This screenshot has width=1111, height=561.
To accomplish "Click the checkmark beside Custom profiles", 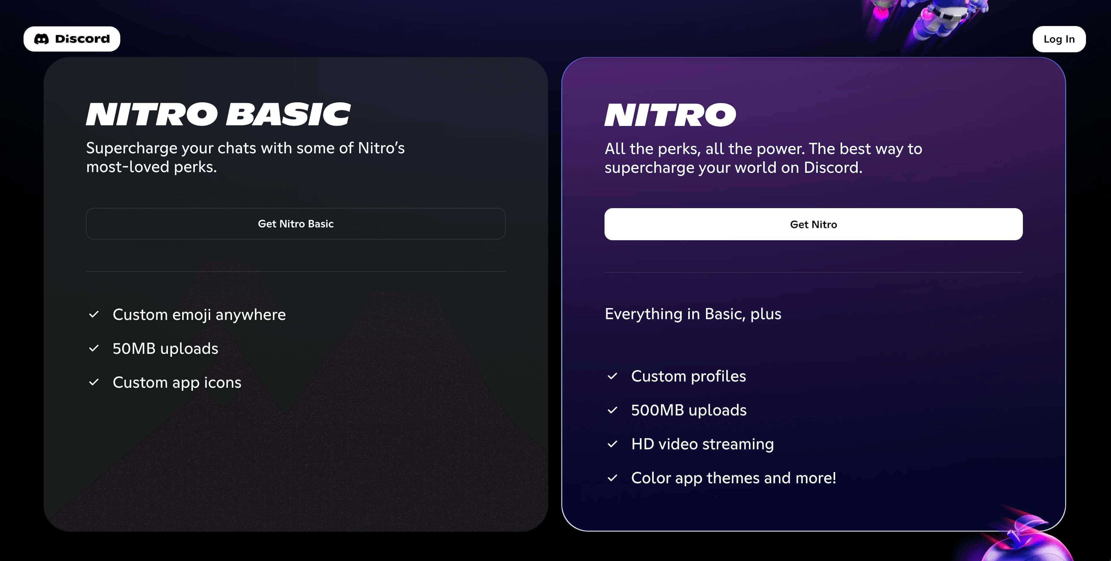I will pos(613,377).
